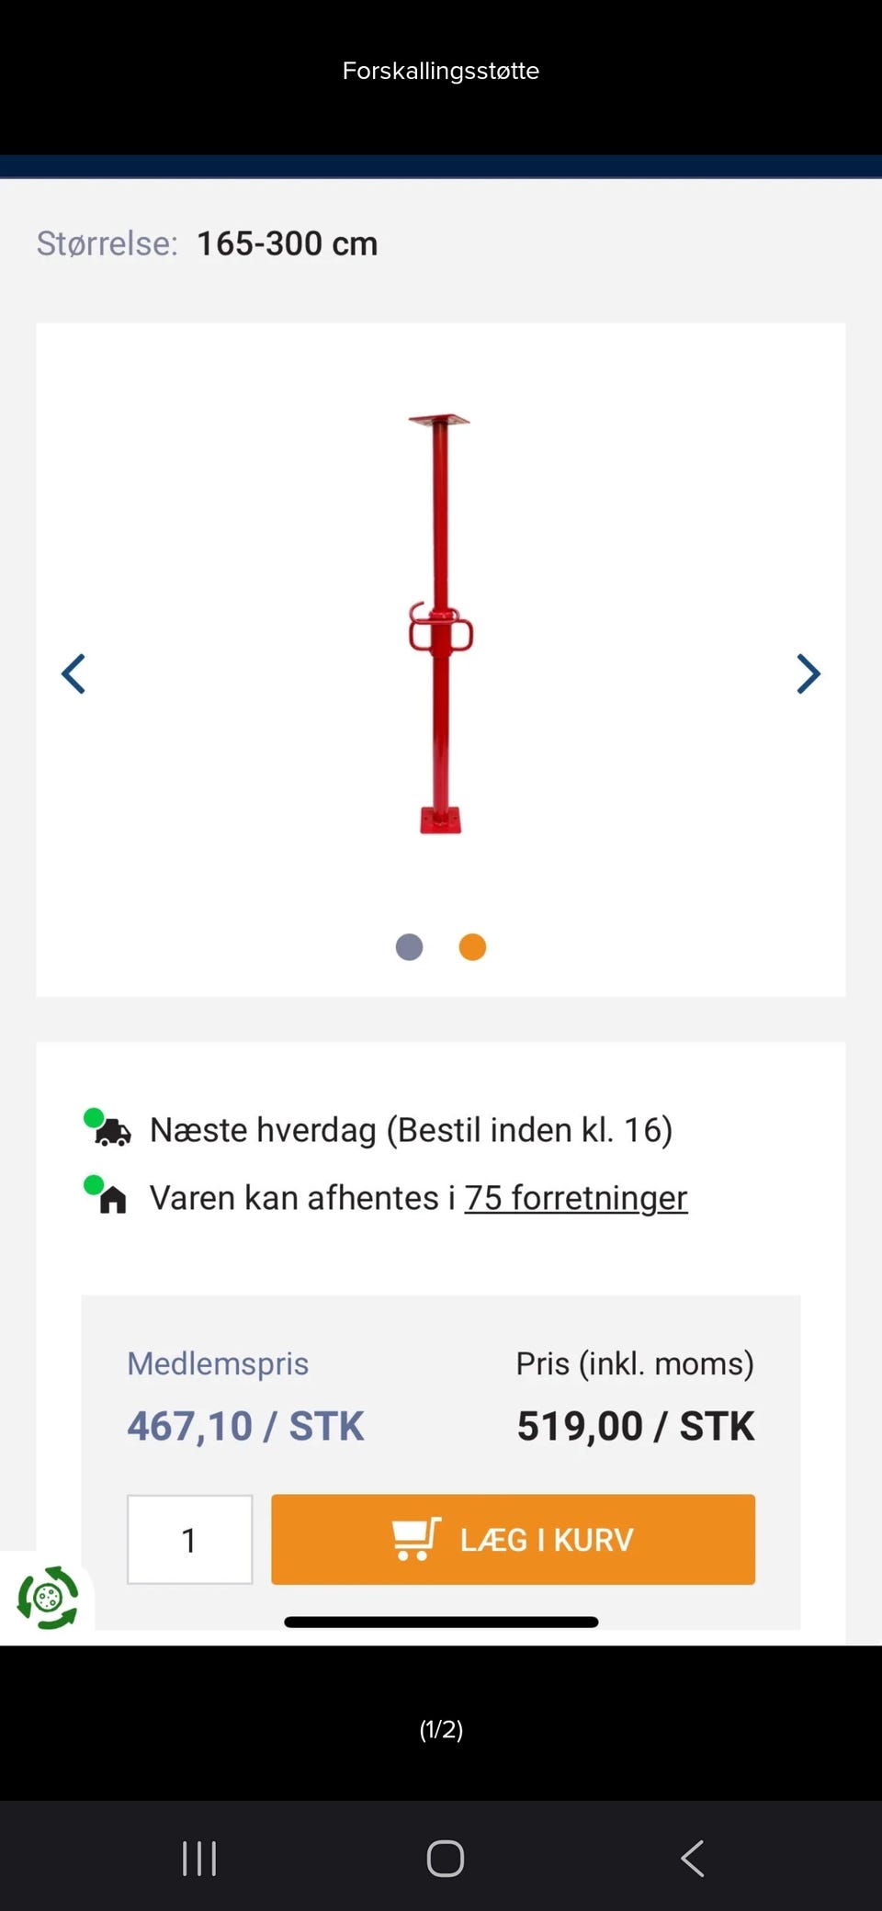
Task: Tap the left carousel arrow
Action: pos(73,674)
